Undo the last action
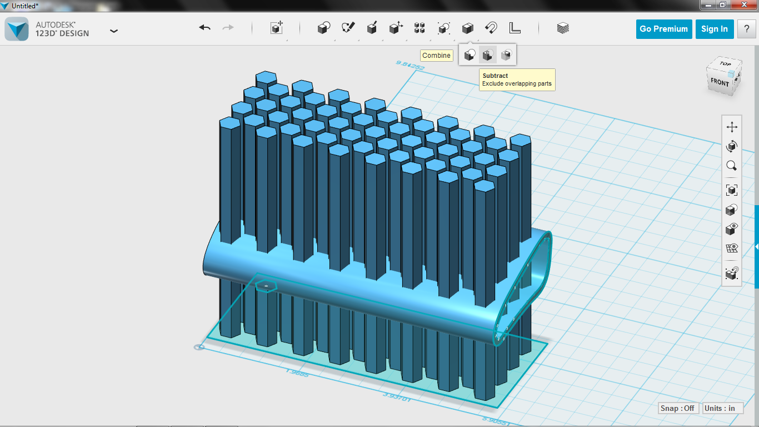Image resolution: width=759 pixels, height=427 pixels. click(x=205, y=28)
